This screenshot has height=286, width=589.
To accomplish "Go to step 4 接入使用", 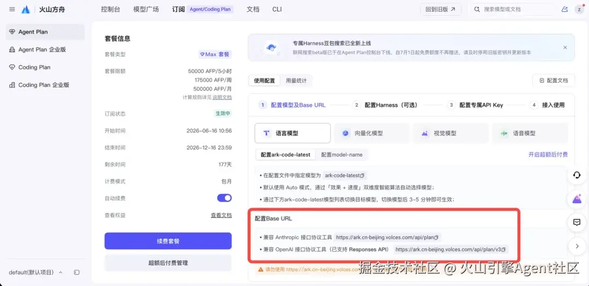I will (x=547, y=105).
